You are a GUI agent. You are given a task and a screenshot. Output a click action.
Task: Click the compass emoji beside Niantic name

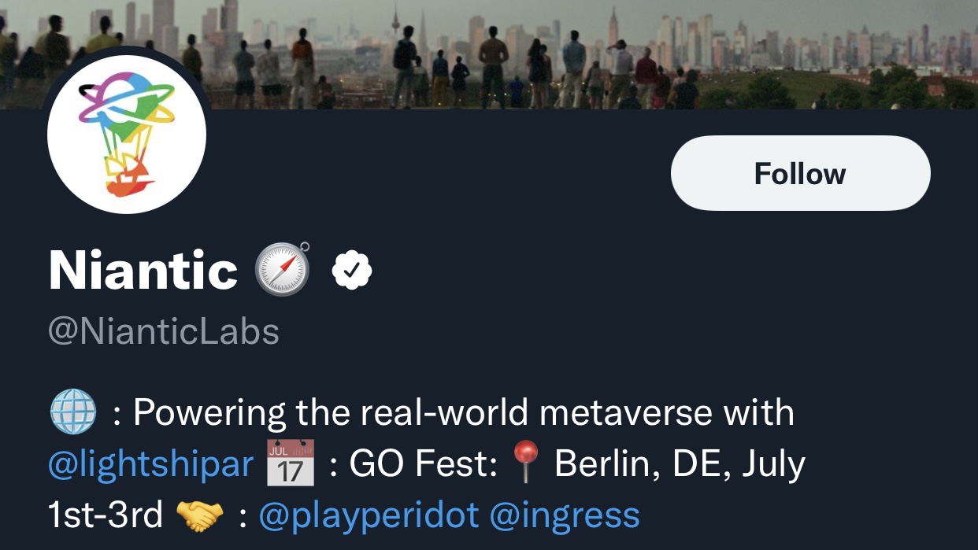tap(283, 269)
